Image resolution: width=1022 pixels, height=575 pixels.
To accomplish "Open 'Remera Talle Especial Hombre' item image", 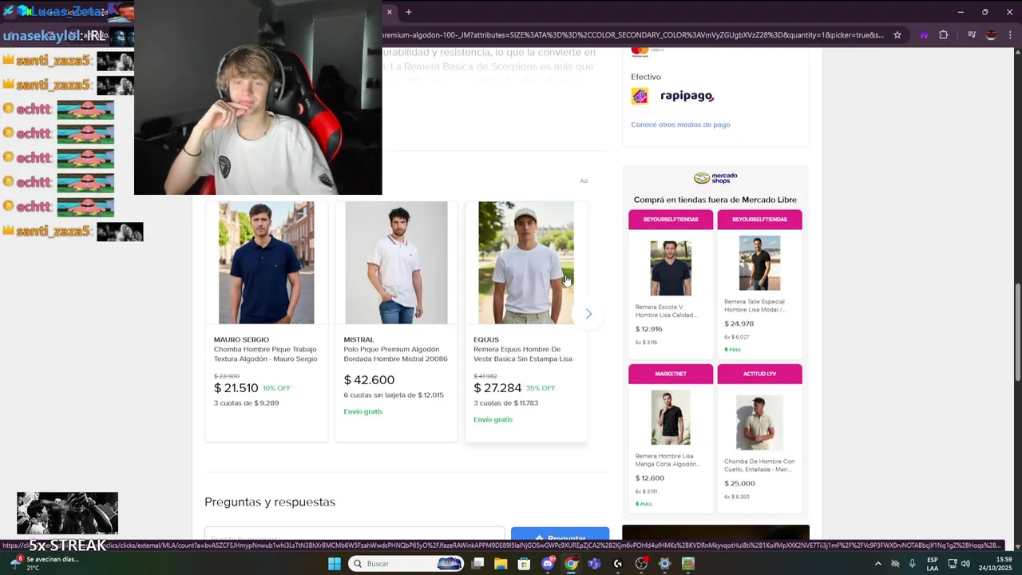I will 759,264.
